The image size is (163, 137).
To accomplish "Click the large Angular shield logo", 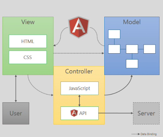I will 79,27.
